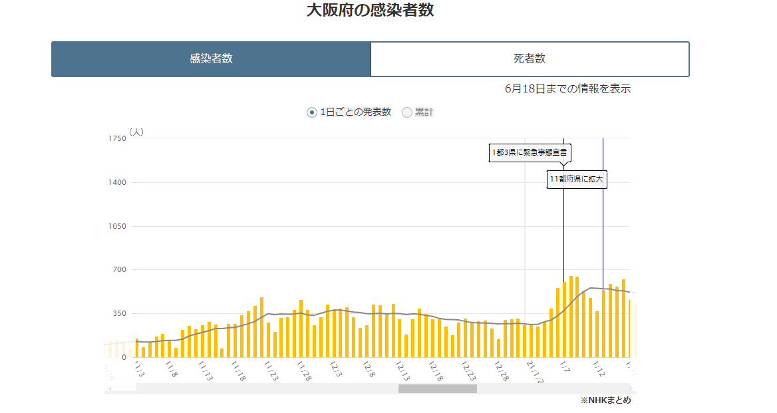
Task: Click the (人) unit label above y-axis
Action: tap(136, 132)
